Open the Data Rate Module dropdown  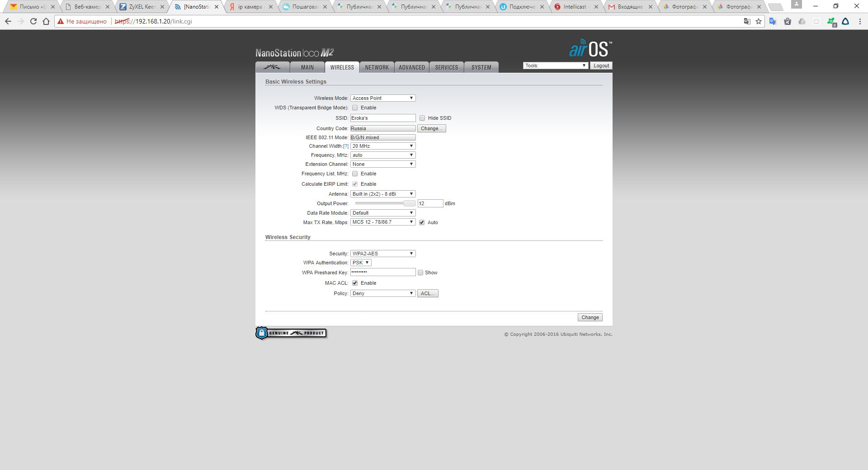[x=383, y=213]
